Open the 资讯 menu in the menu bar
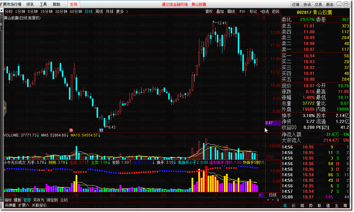The image size is (354, 212). tap(30, 4)
